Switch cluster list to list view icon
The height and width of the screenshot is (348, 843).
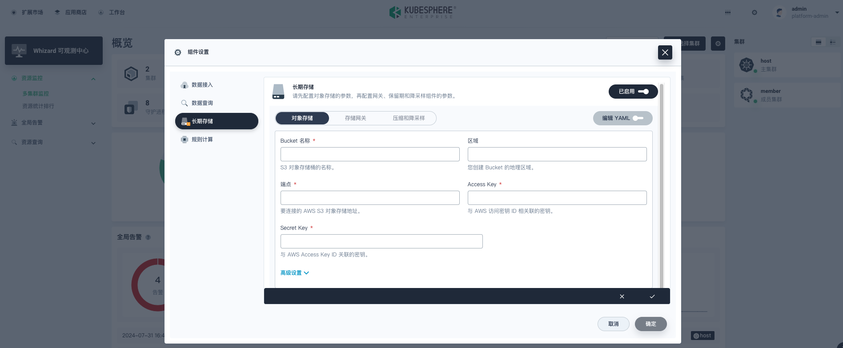(x=833, y=42)
